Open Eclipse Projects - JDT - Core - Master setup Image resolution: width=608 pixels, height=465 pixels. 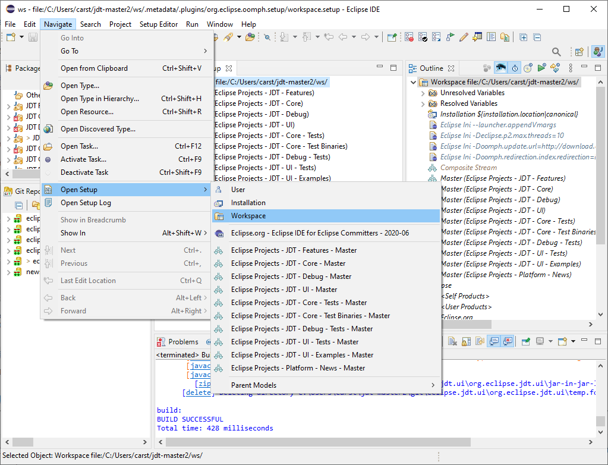[326, 263]
